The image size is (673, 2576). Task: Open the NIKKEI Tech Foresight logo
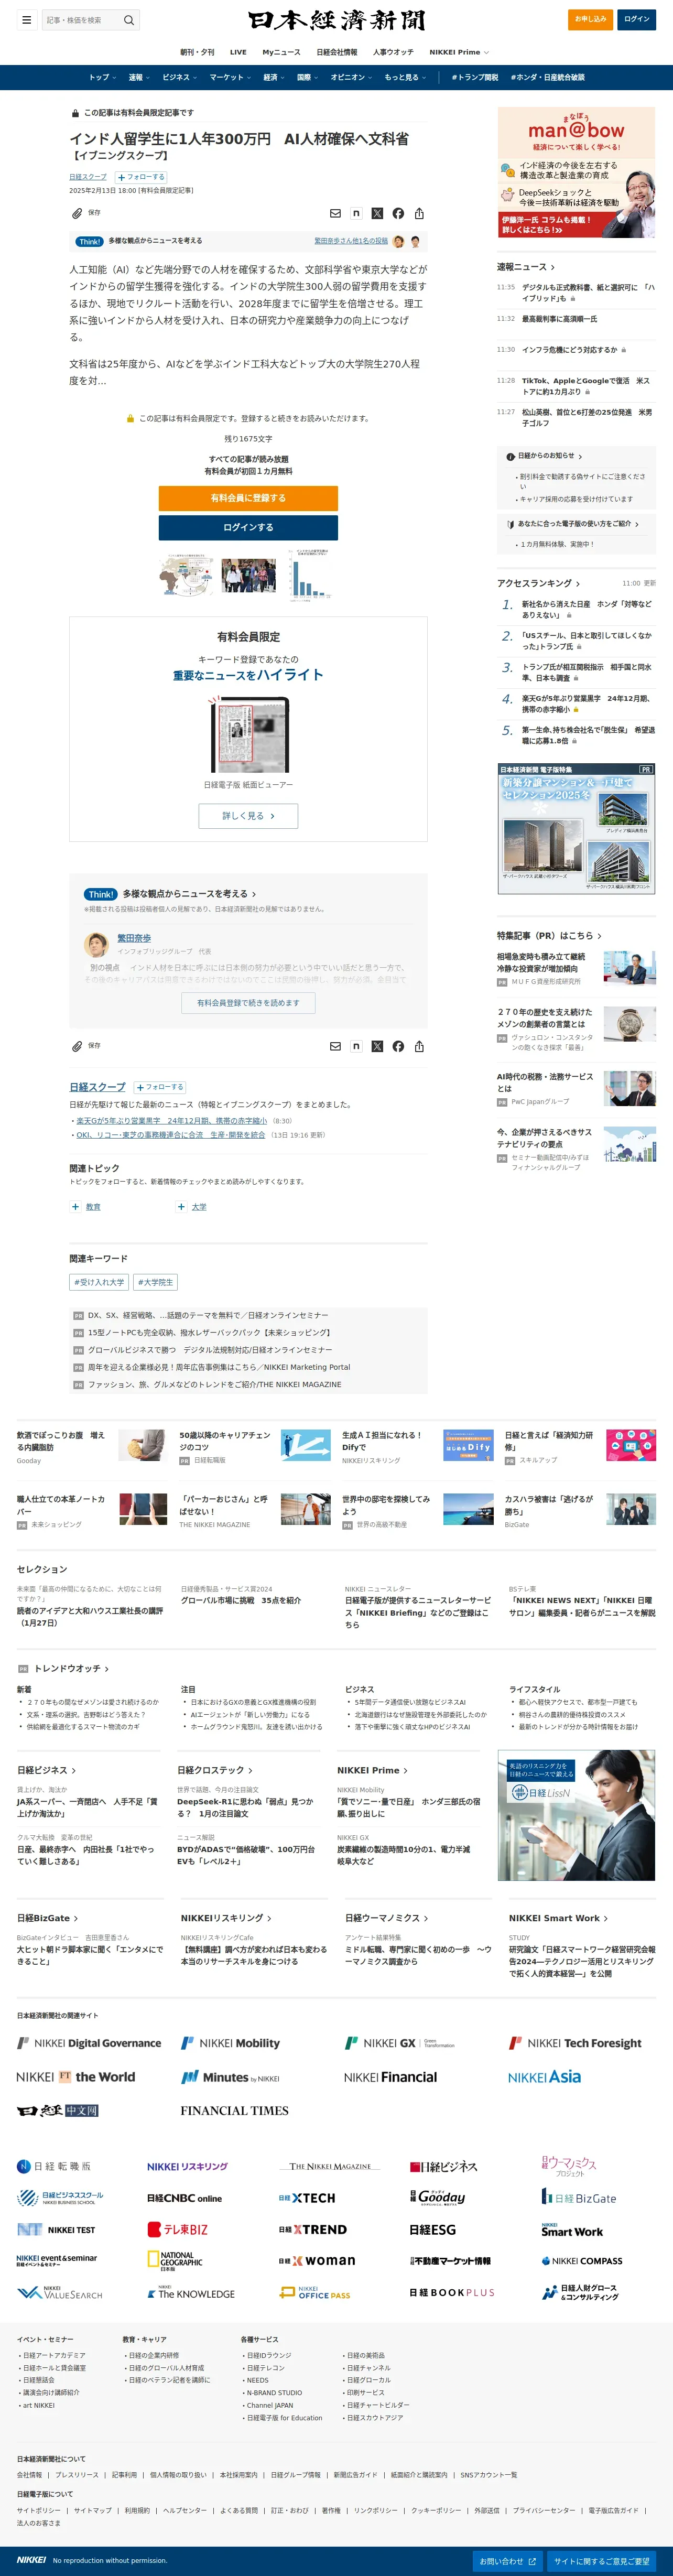pyautogui.click(x=575, y=2043)
